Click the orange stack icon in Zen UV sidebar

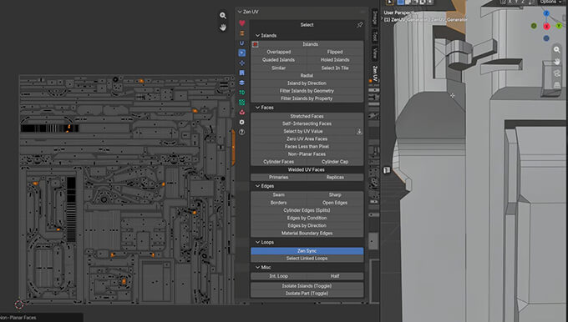click(x=242, y=33)
